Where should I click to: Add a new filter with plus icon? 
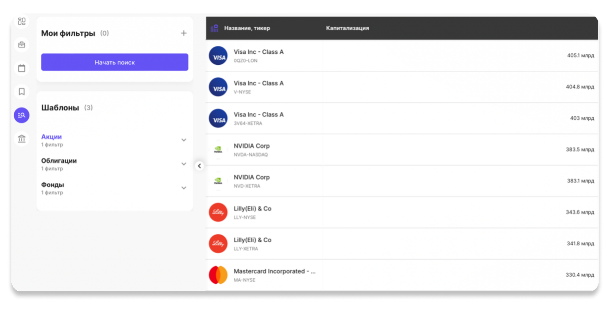pos(184,33)
